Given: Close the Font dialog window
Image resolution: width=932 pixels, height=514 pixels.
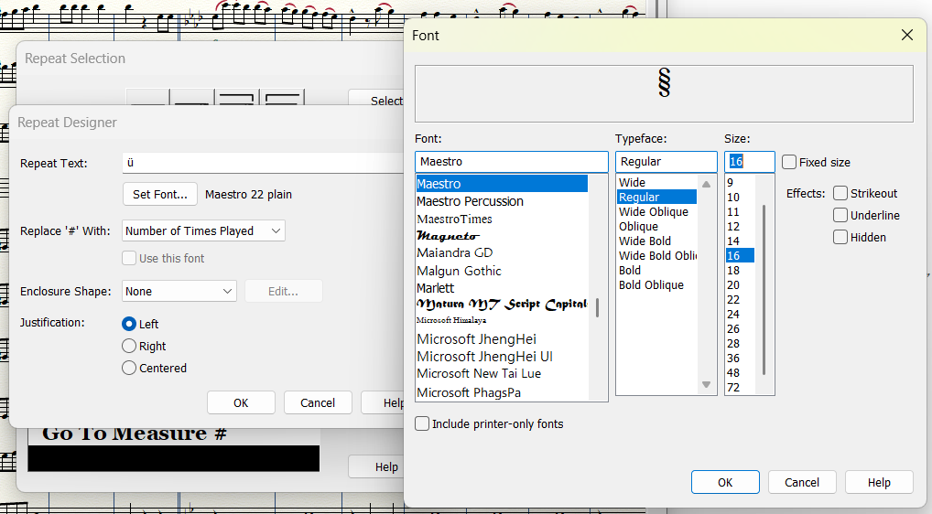Looking at the screenshot, I should (906, 36).
